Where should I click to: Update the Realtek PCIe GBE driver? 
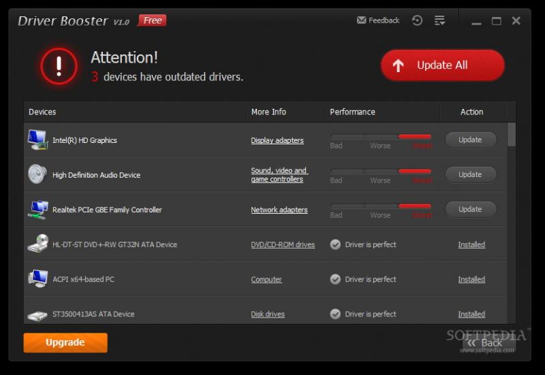471,210
